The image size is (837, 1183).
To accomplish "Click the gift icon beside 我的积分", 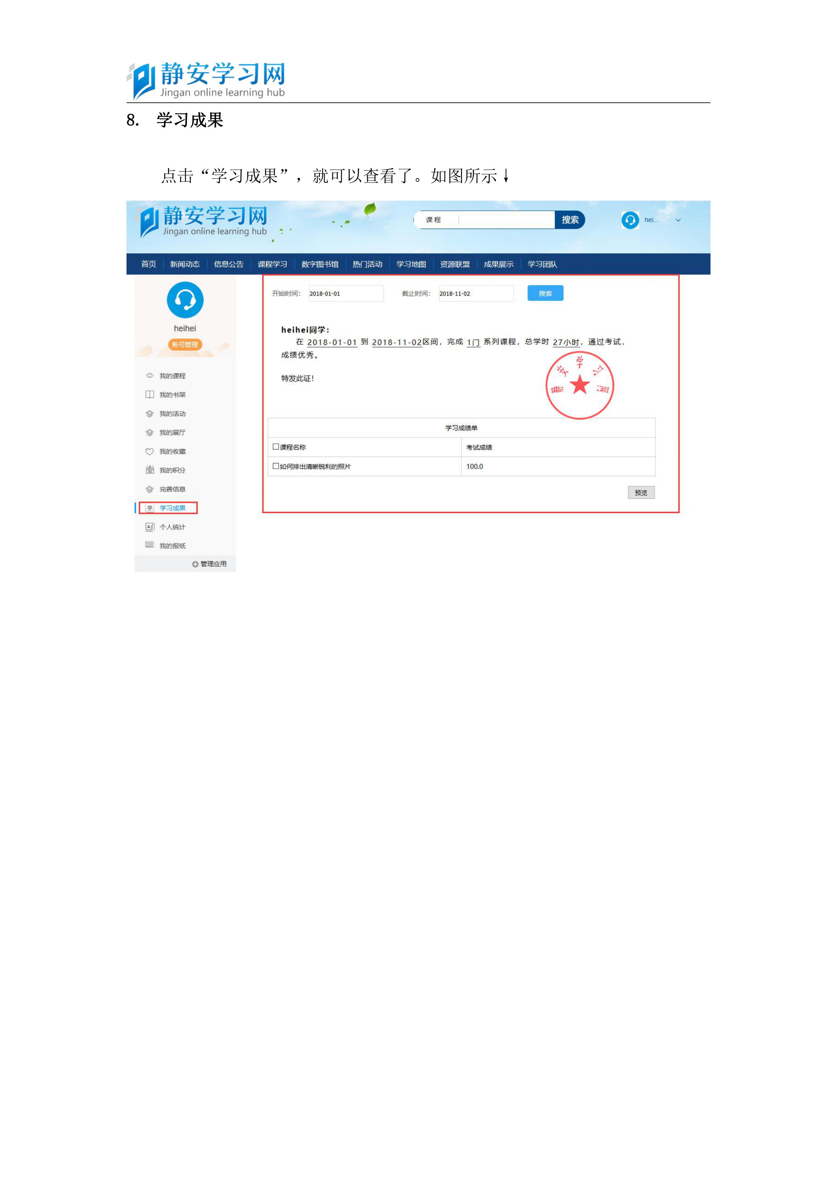I will (149, 470).
